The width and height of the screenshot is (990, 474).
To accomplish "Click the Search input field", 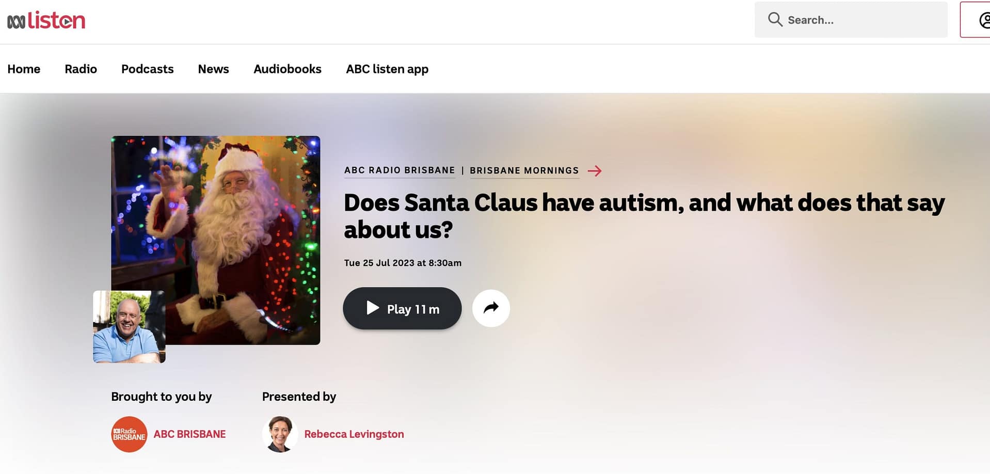I will (852, 20).
